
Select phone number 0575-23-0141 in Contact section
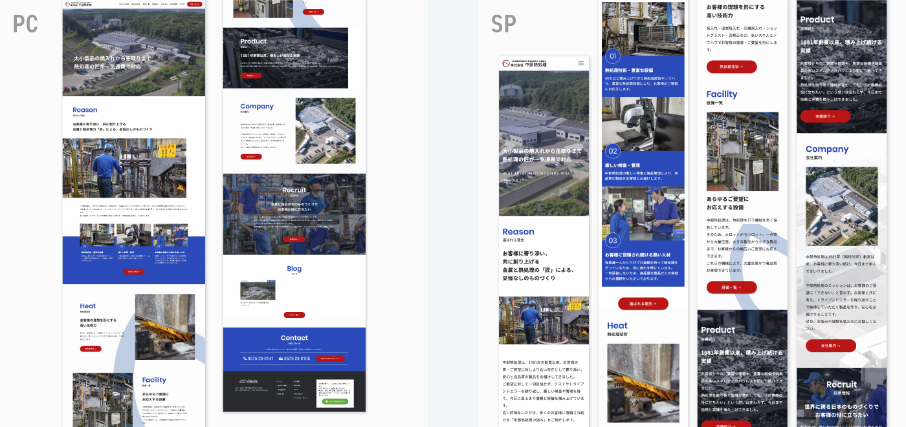pyautogui.click(x=261, y=359)
